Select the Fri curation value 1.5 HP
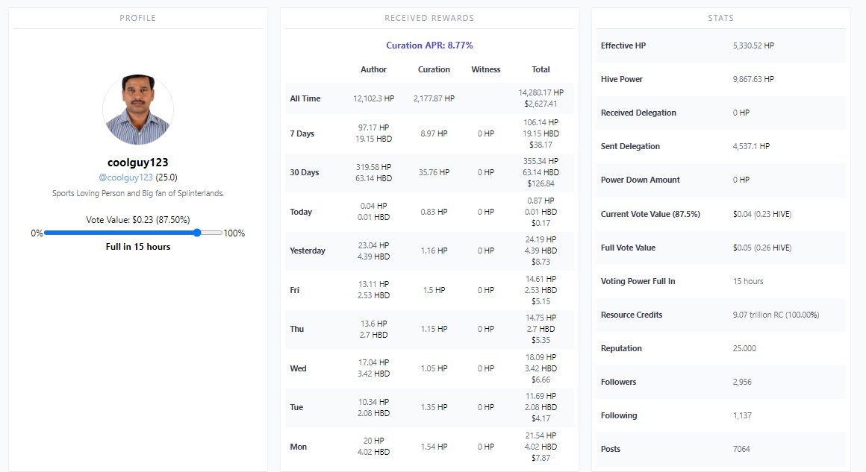The image size is (866, 472). [x=434, y=290]
